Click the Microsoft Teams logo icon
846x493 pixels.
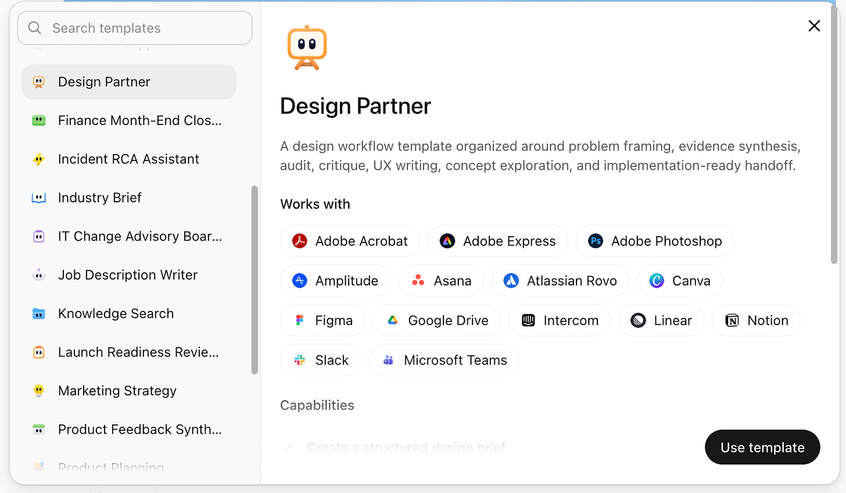(x=388, y=360)
